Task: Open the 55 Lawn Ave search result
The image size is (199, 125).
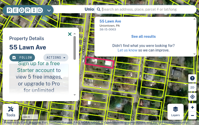Action: (110, 21)
